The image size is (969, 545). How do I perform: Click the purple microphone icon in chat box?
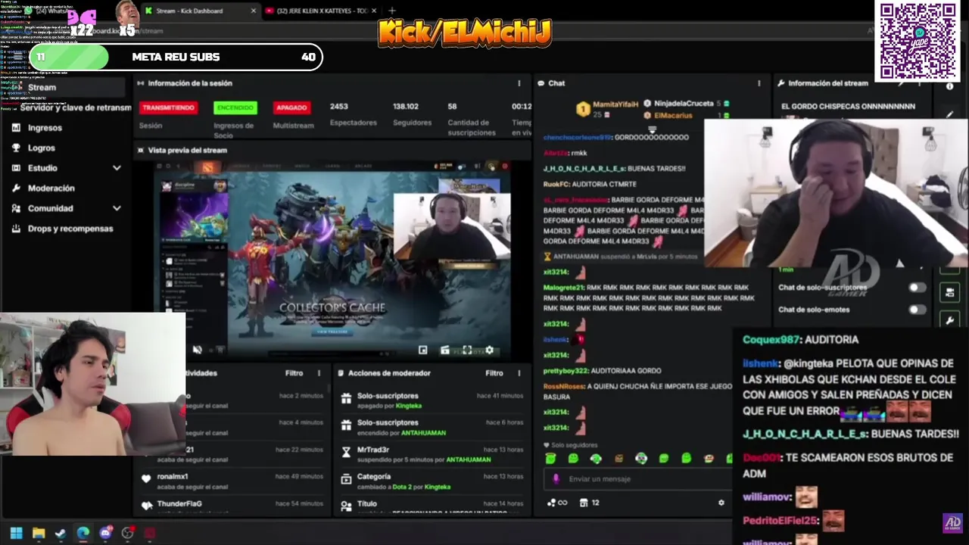pyautogui.click(x=556, y=478)
